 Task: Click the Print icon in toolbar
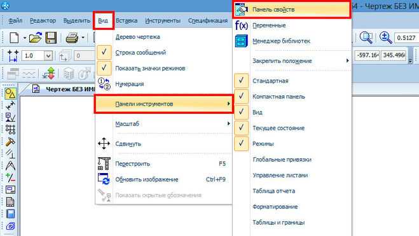(72, 38)
